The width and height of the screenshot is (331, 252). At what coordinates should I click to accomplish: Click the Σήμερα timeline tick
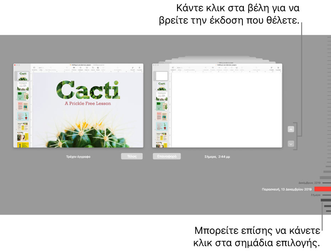[327, 195]
